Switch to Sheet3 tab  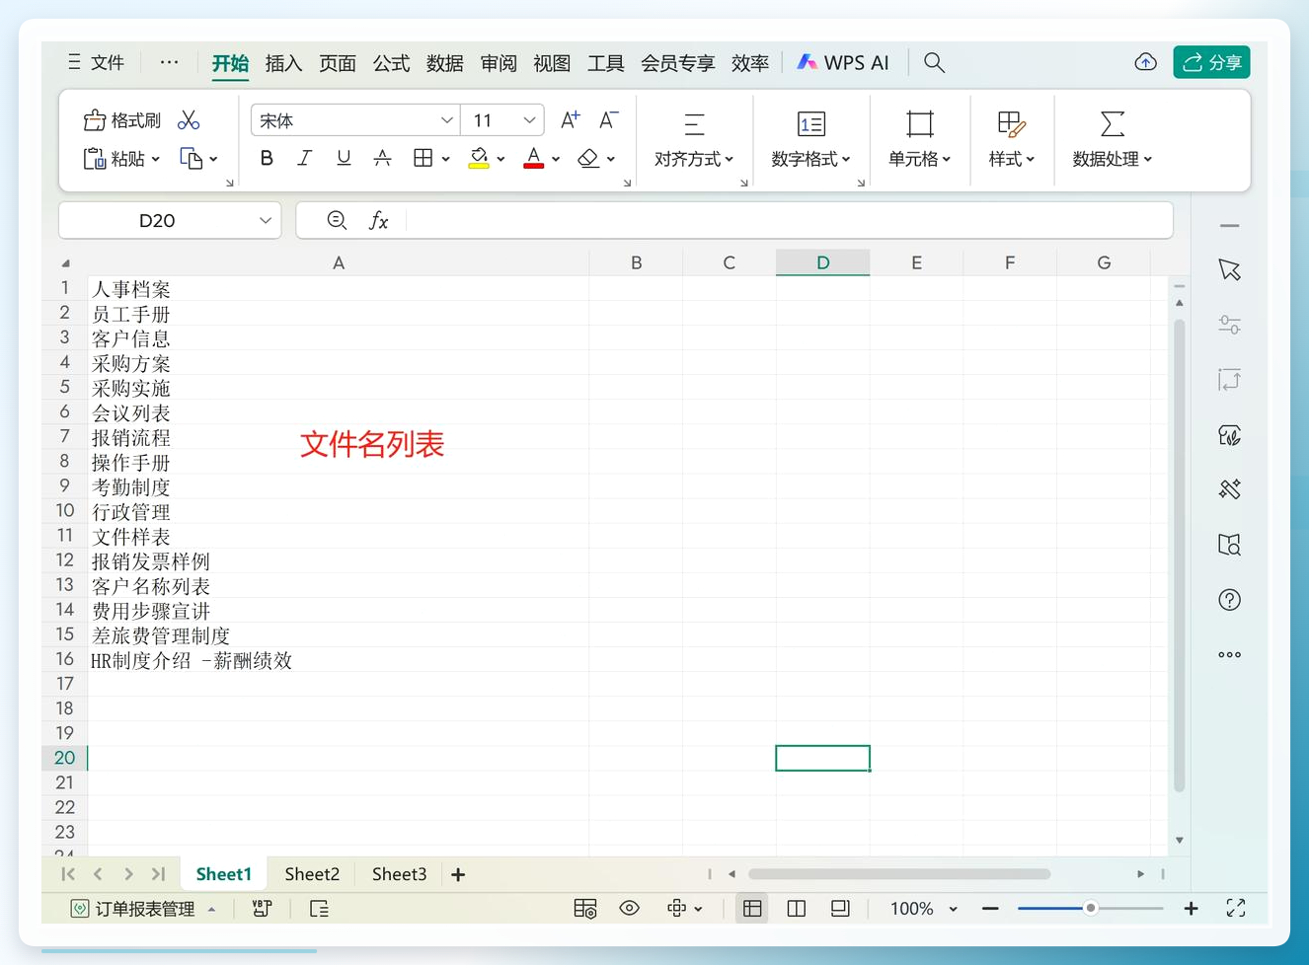tap(399, 874)
